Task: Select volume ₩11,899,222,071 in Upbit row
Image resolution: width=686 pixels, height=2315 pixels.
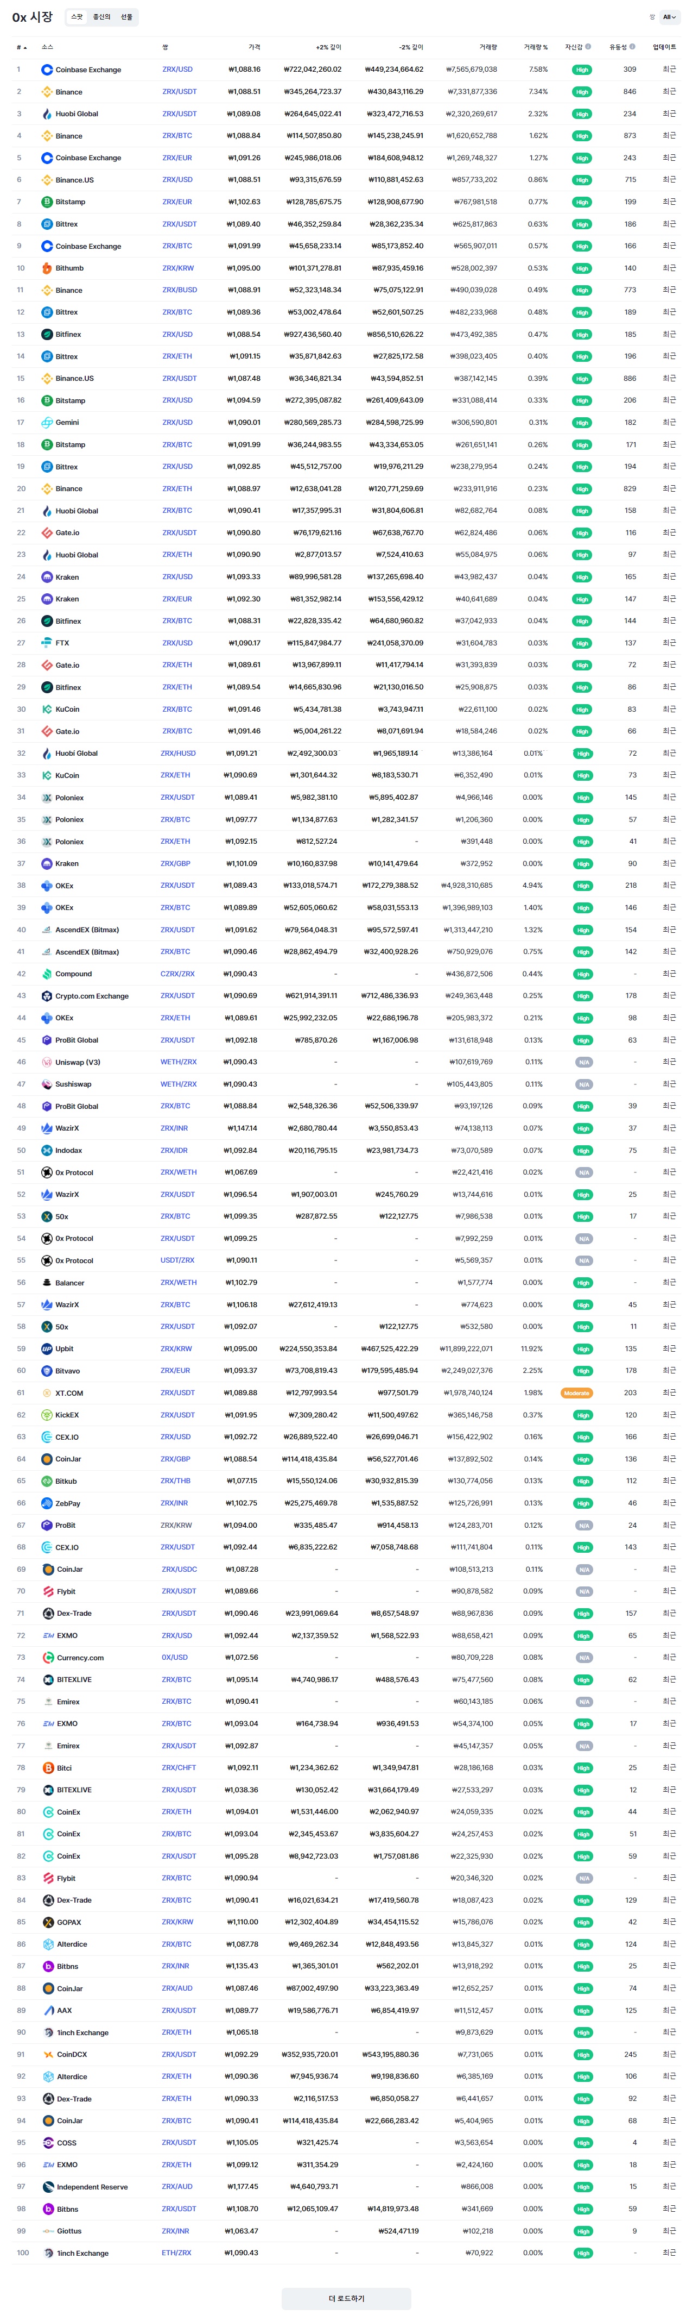Action: click(466, 1349)
